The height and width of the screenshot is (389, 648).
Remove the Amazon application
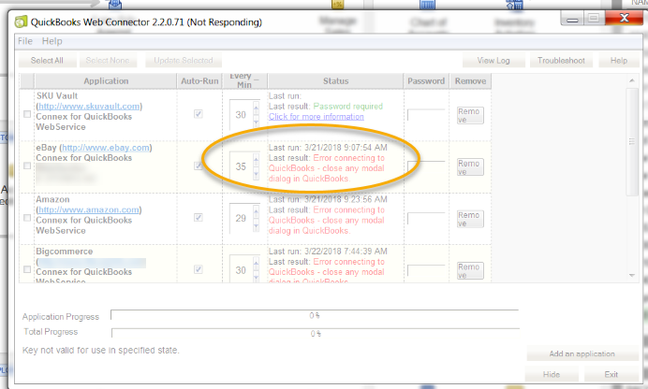tap(470, 219)
